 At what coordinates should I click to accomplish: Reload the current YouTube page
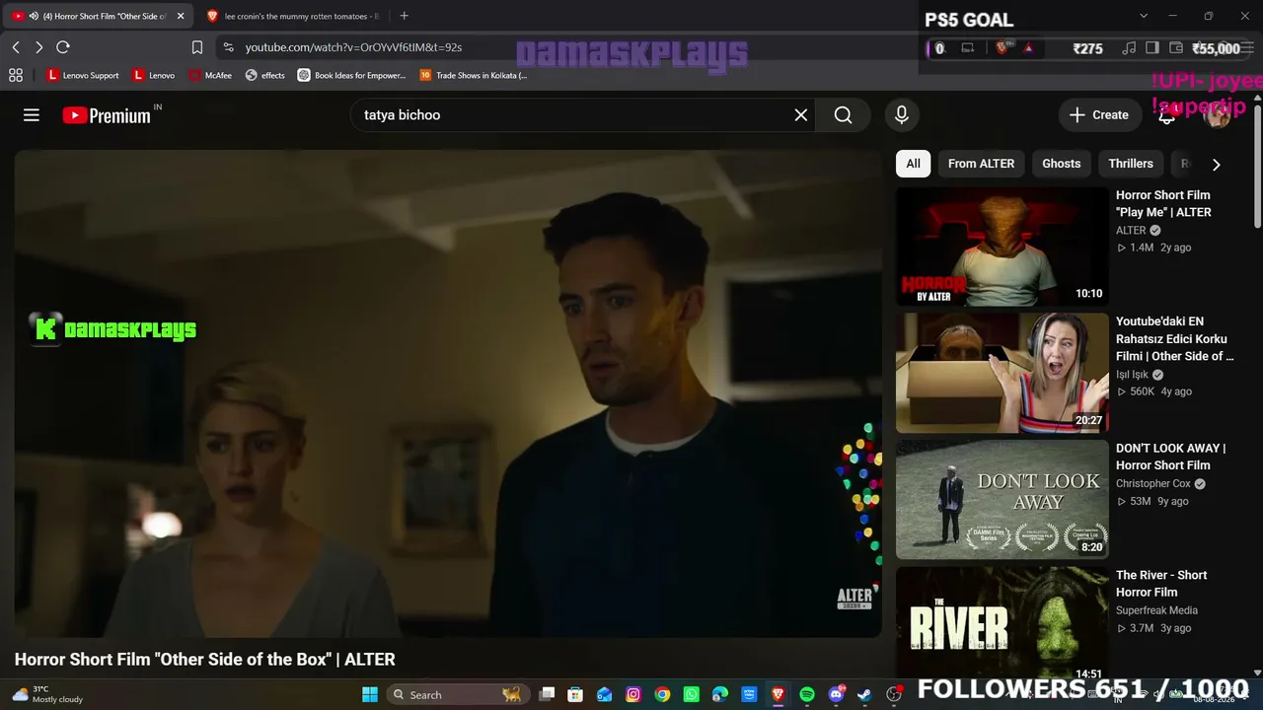pos(63,47)
